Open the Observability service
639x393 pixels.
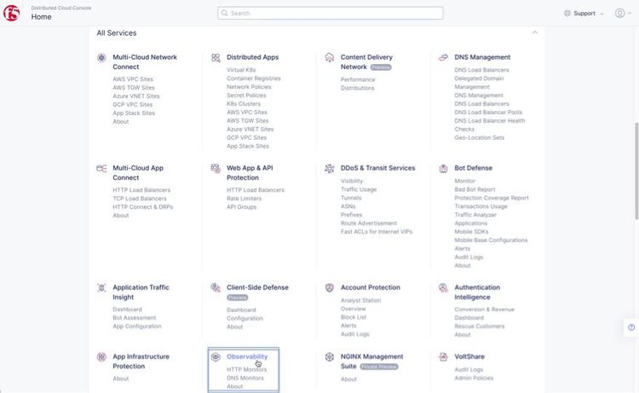247,356
